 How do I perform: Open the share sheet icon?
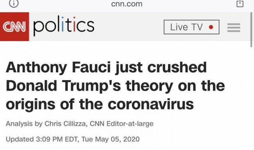(x=240, y=4)
